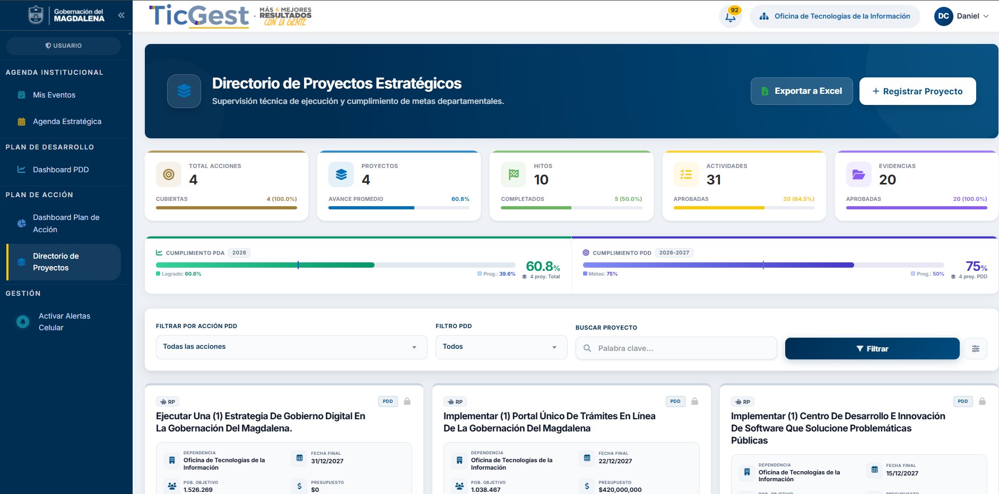999x494 pixels.
Task: Open project Ejecutar Una (1) Estrategia De Gobierno Digital
Action: point(260,422)
